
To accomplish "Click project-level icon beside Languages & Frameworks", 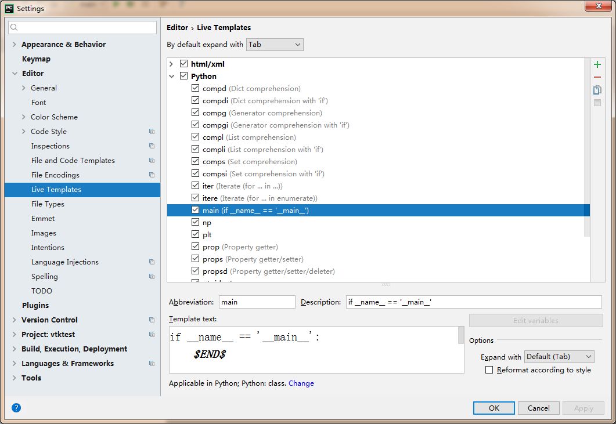I will coord(152,364).
